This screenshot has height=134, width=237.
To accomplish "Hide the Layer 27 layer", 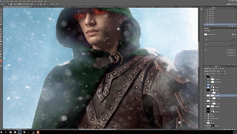I will [205, 112].
